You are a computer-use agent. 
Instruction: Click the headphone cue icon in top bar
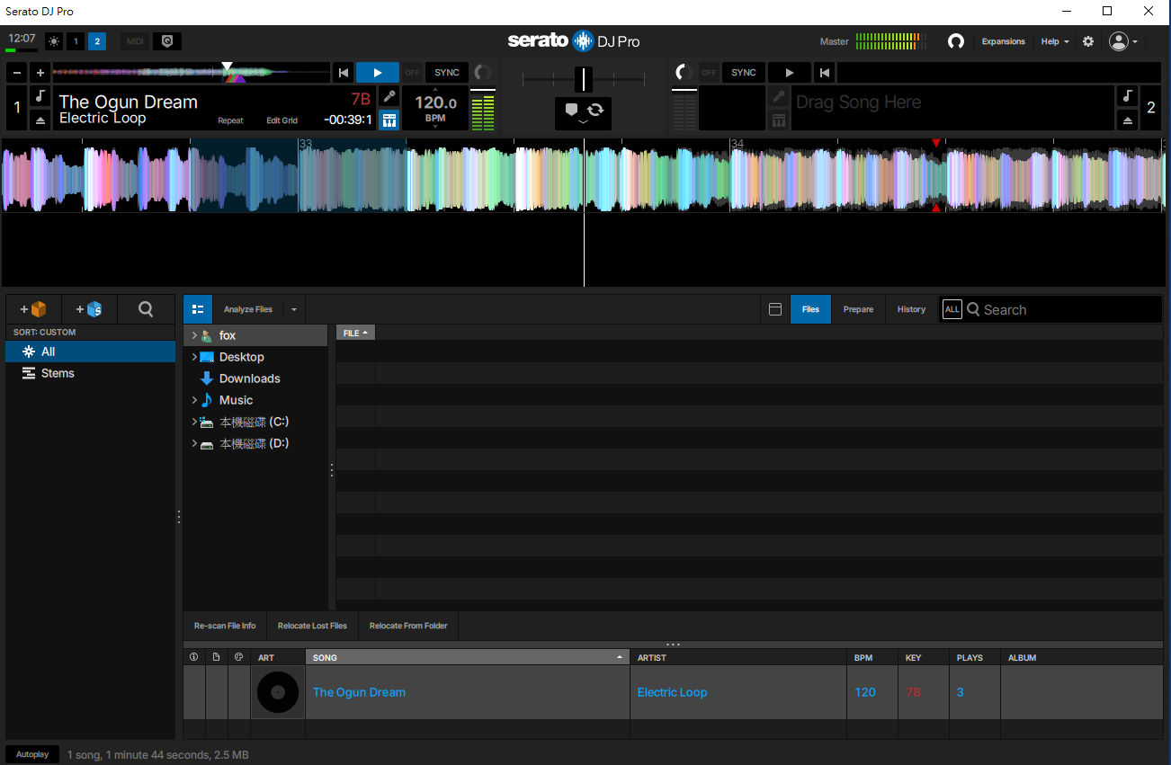pyautogui.click(x=956, y=41)
